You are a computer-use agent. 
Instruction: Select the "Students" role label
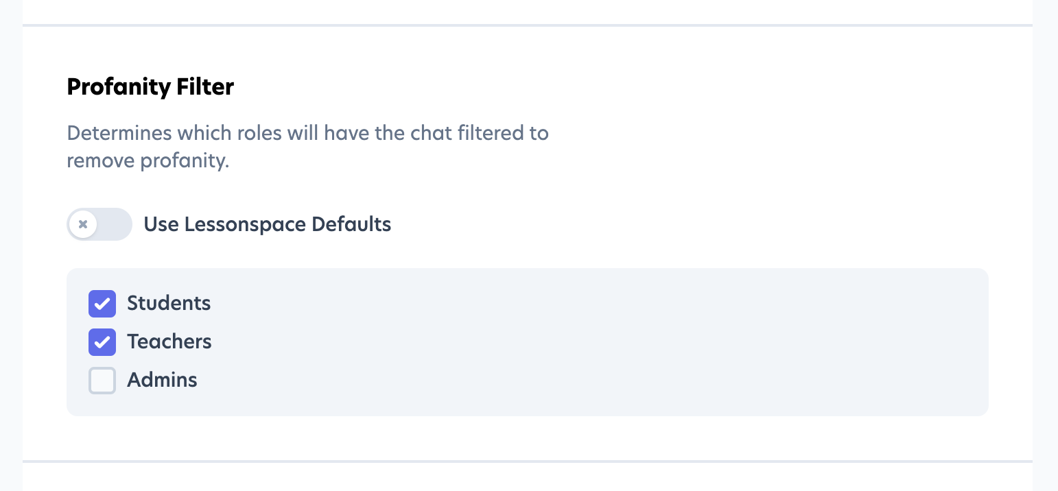pos(169,303)
